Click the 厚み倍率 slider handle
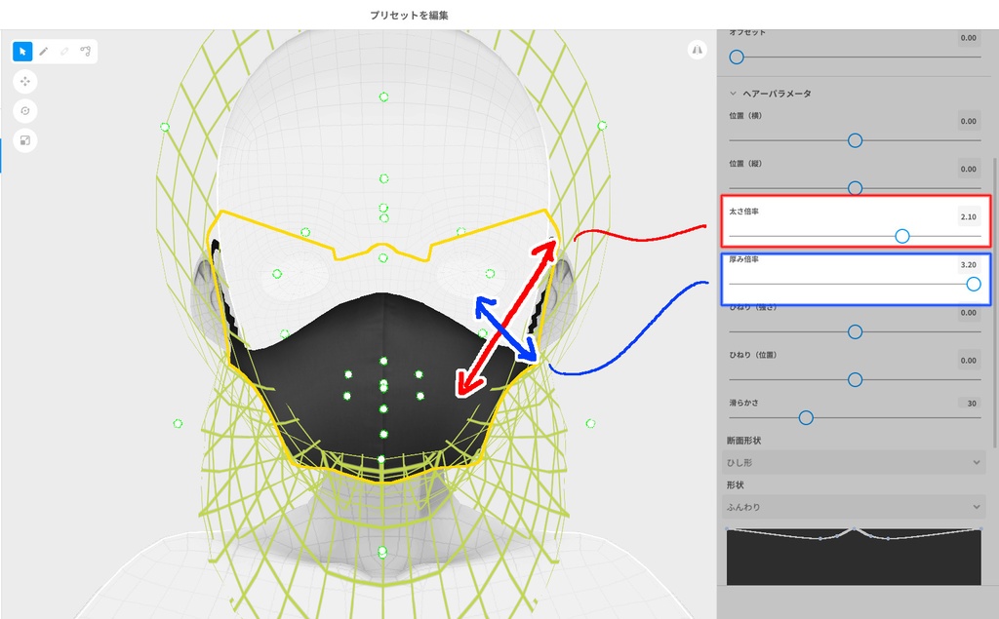Screen dimensions: 999x619 click(x=974, y=284)
